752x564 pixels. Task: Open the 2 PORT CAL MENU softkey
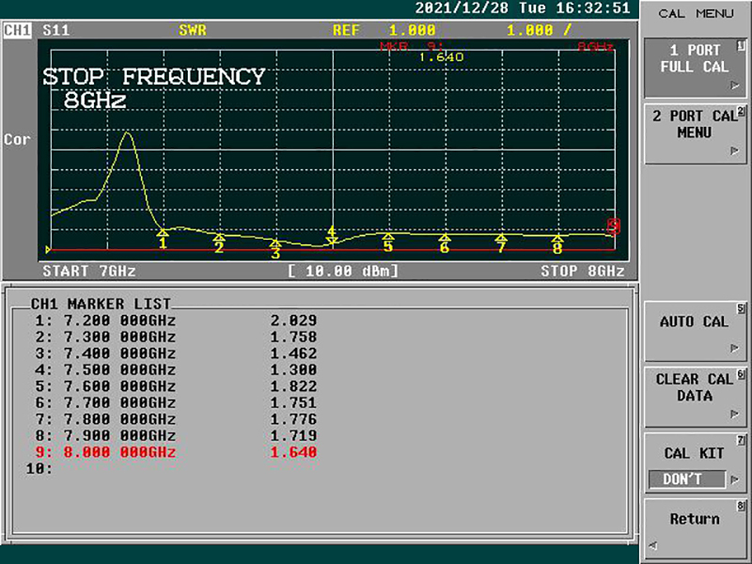695,133
